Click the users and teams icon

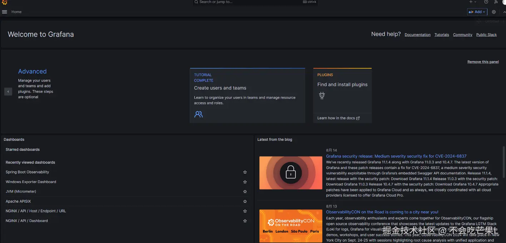(x=198, y=114)
